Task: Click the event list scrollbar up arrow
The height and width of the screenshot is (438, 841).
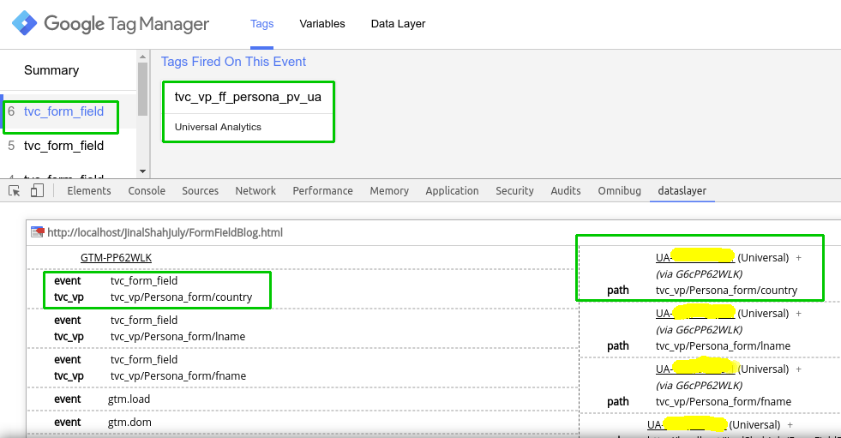Action: 142,57
